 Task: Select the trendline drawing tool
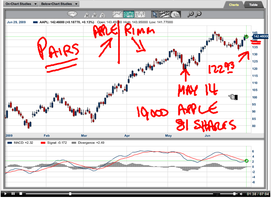click(164, 14)
